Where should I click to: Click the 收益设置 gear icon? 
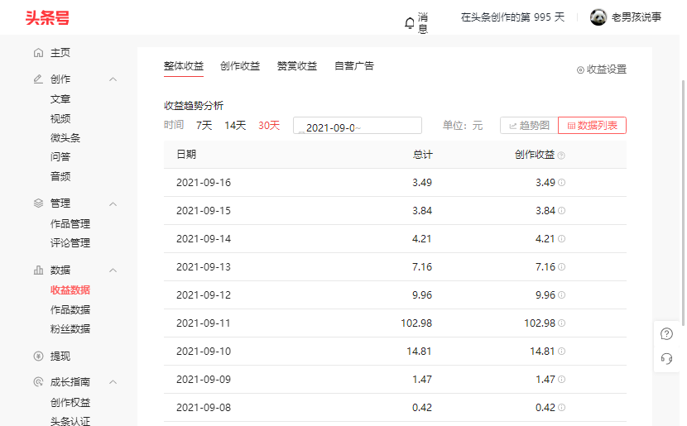pos(580,69)
